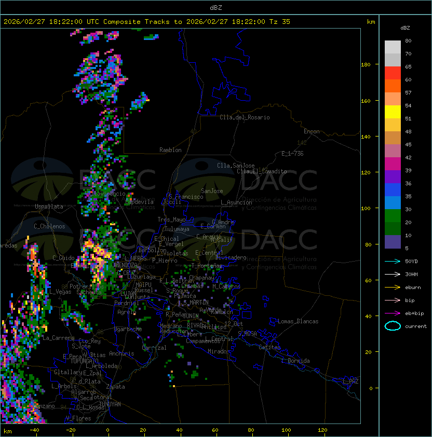Click the 'Zapata' map label
This screenshot has width=432, height=437.
[x=115, y=387]
